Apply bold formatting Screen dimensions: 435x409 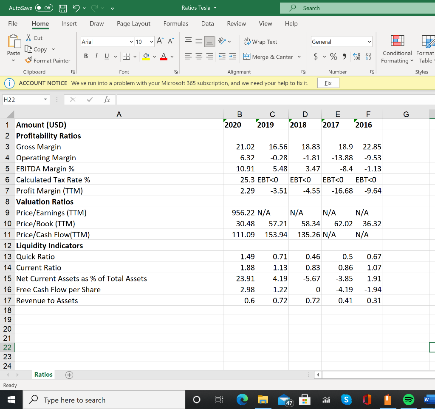[x=86, y=57]
